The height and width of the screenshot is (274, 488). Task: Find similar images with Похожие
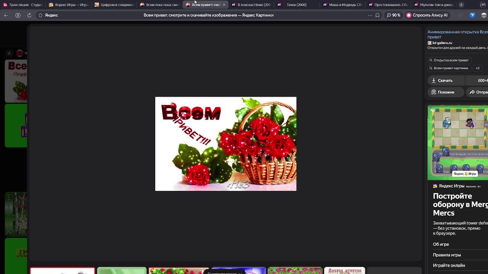click(x=446, y=92)
